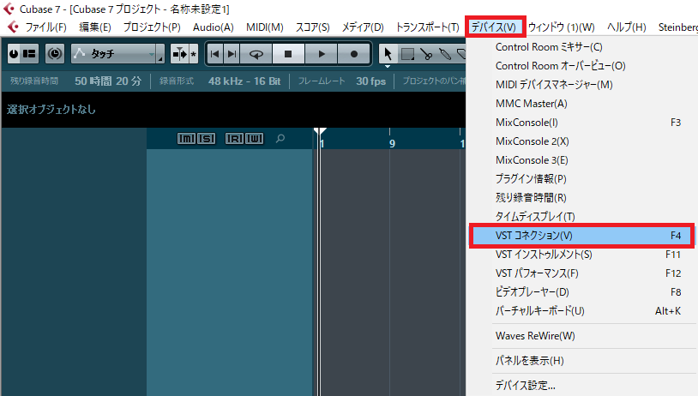Toggle global Write [W] automation button
The width and height of the screenshot is (698, 396).
click(254, 139)
